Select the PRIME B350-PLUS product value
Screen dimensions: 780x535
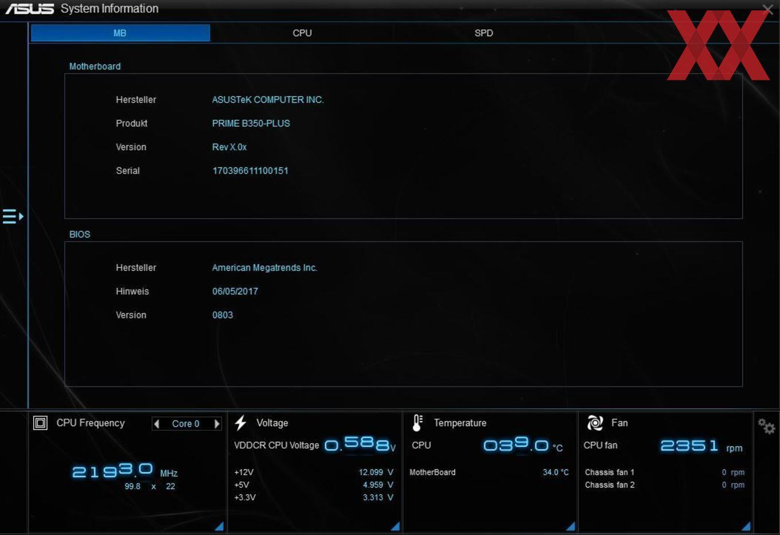[251, 123]
